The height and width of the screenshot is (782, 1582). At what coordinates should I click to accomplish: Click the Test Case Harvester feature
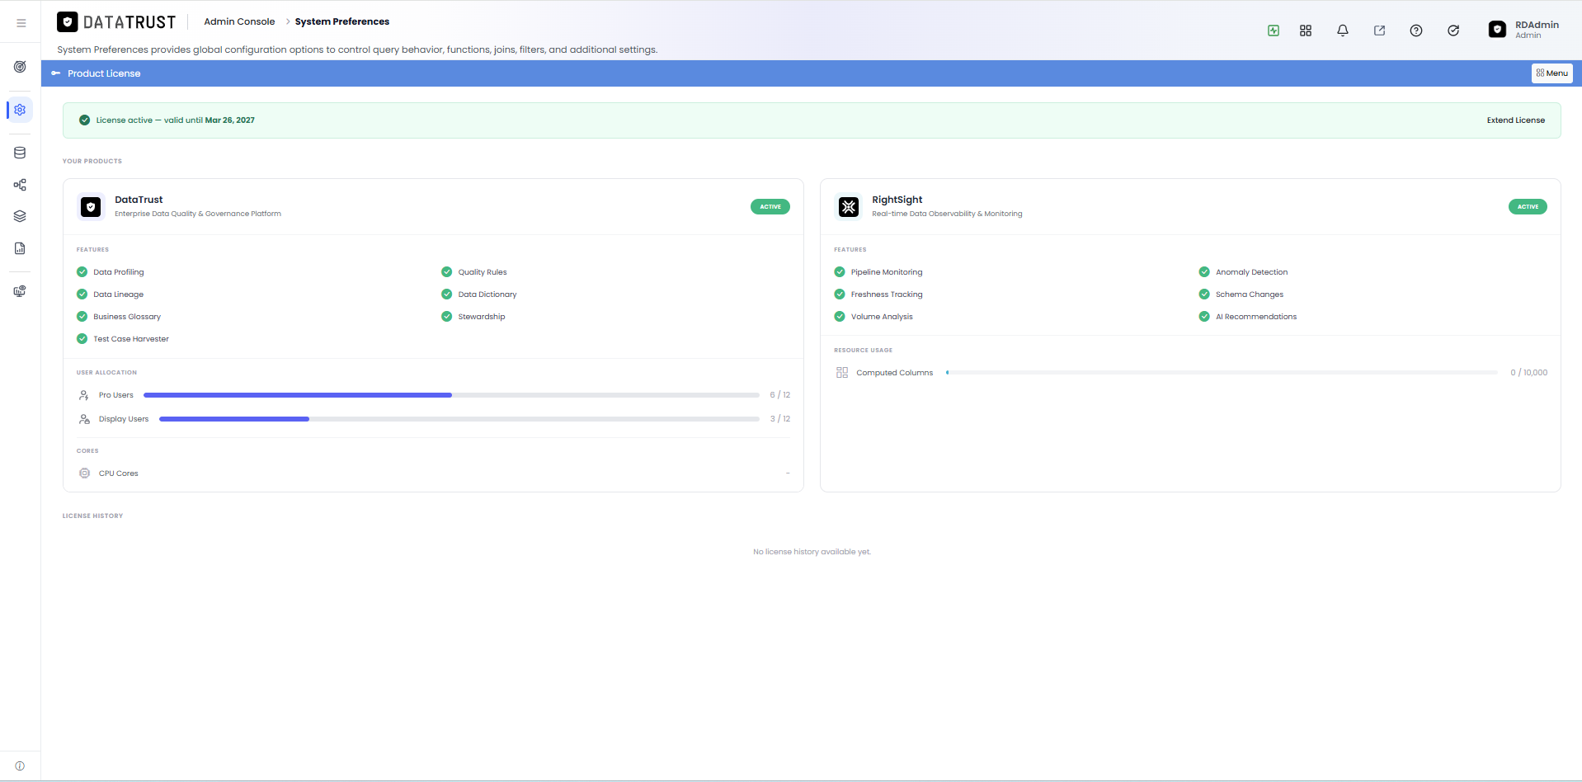(x=131, y=339)
